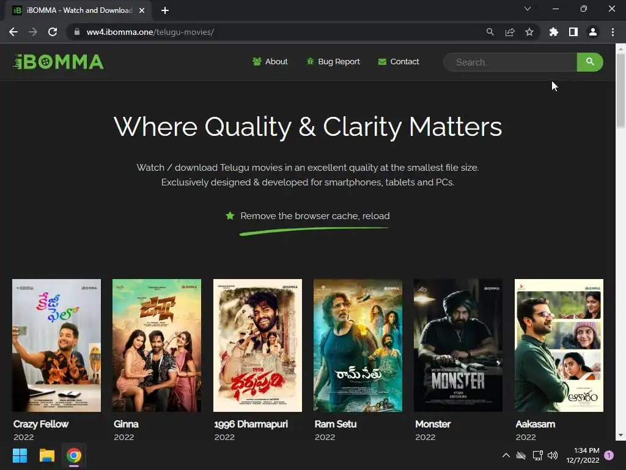The height and width of the screenshot is (470, 626).
Task: View site security lock info
Action: click(77, 32)
